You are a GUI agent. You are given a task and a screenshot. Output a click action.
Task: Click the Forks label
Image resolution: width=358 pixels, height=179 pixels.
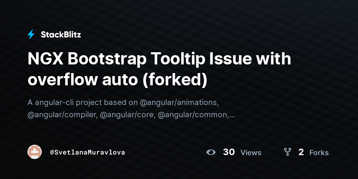pyautogui.click(x=319, y=153)
